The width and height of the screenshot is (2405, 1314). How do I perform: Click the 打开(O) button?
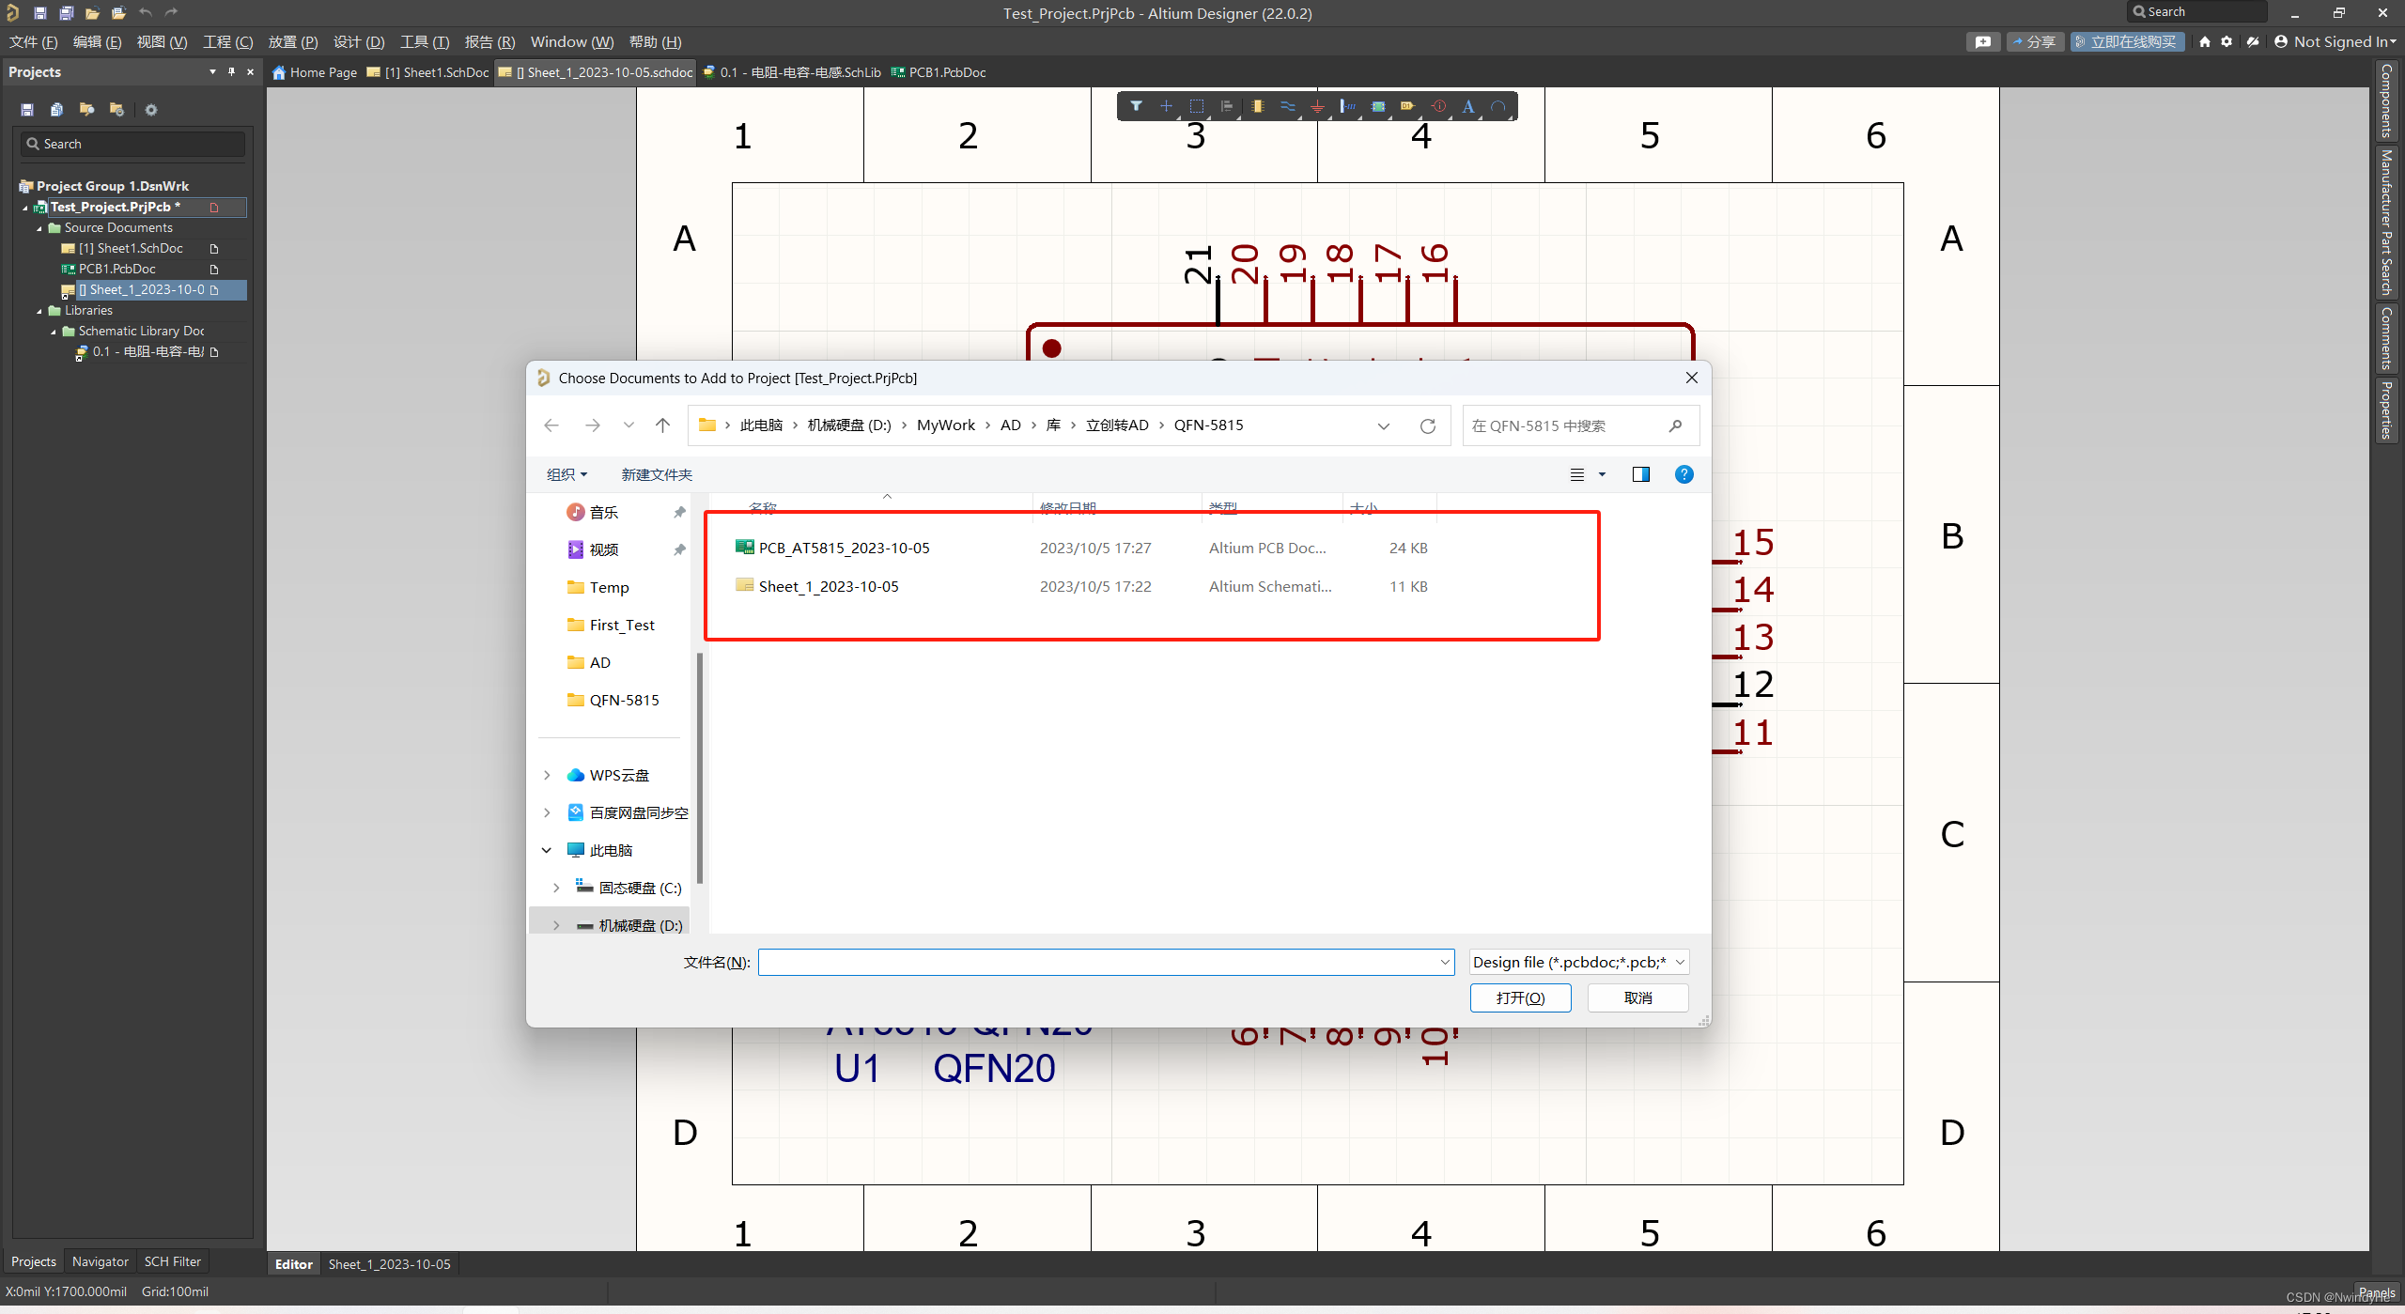tap(1520, 997)
